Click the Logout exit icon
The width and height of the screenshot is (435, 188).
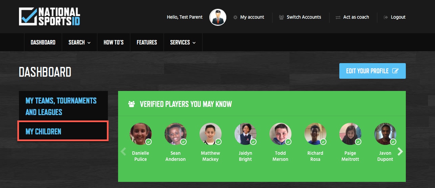(x=386, y=17)
